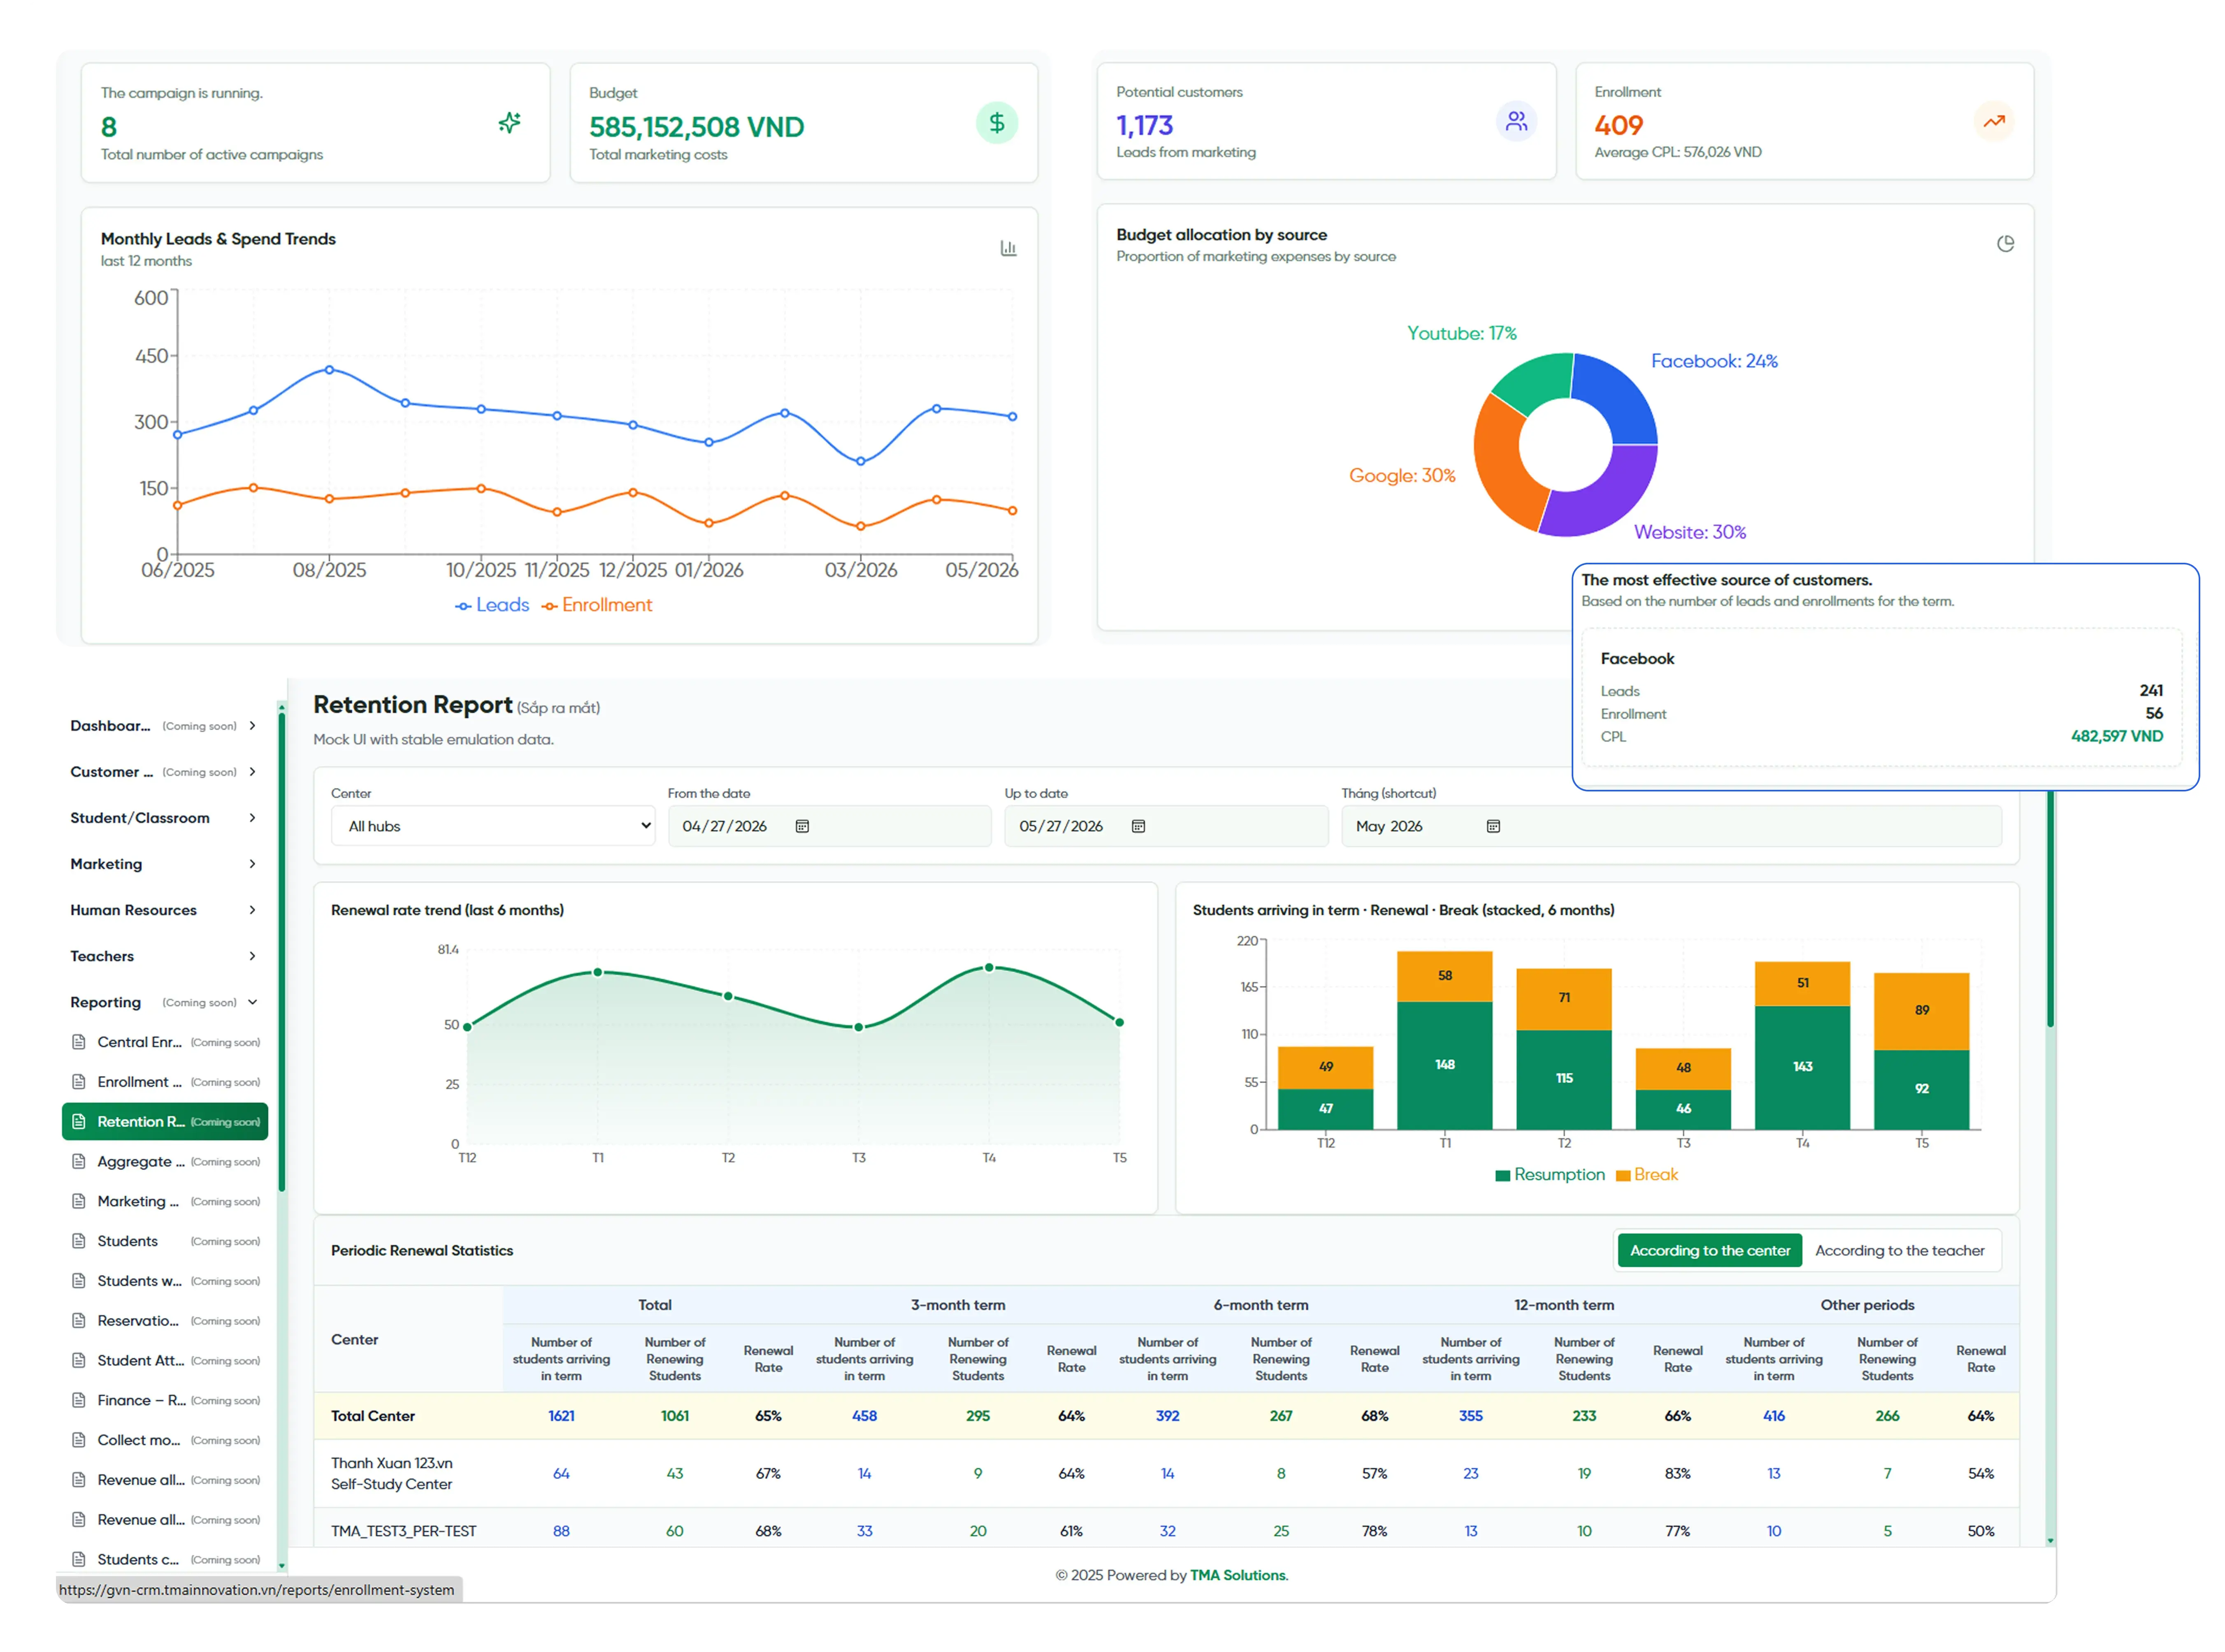Click the dollar sign icon in Budget card

pos(996,122)
